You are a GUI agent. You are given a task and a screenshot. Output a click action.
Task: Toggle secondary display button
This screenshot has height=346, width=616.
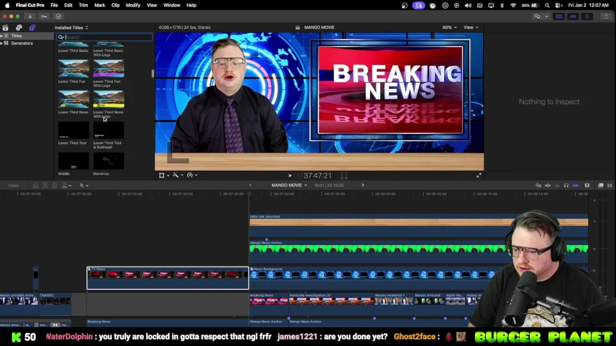tap(537, 16)
